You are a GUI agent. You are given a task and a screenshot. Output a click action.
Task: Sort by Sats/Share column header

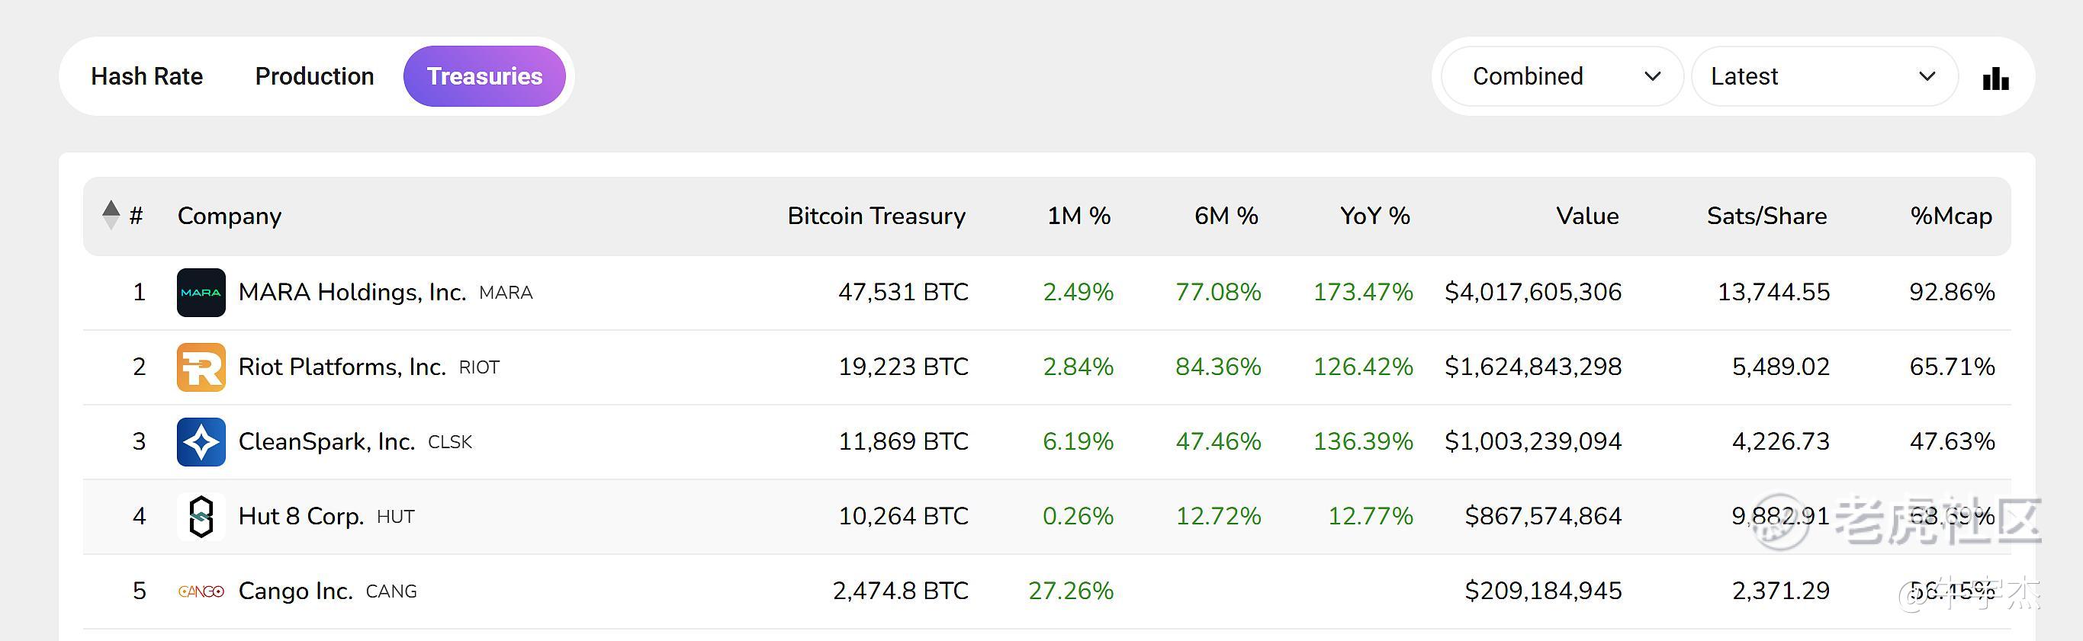[1766, 216]
